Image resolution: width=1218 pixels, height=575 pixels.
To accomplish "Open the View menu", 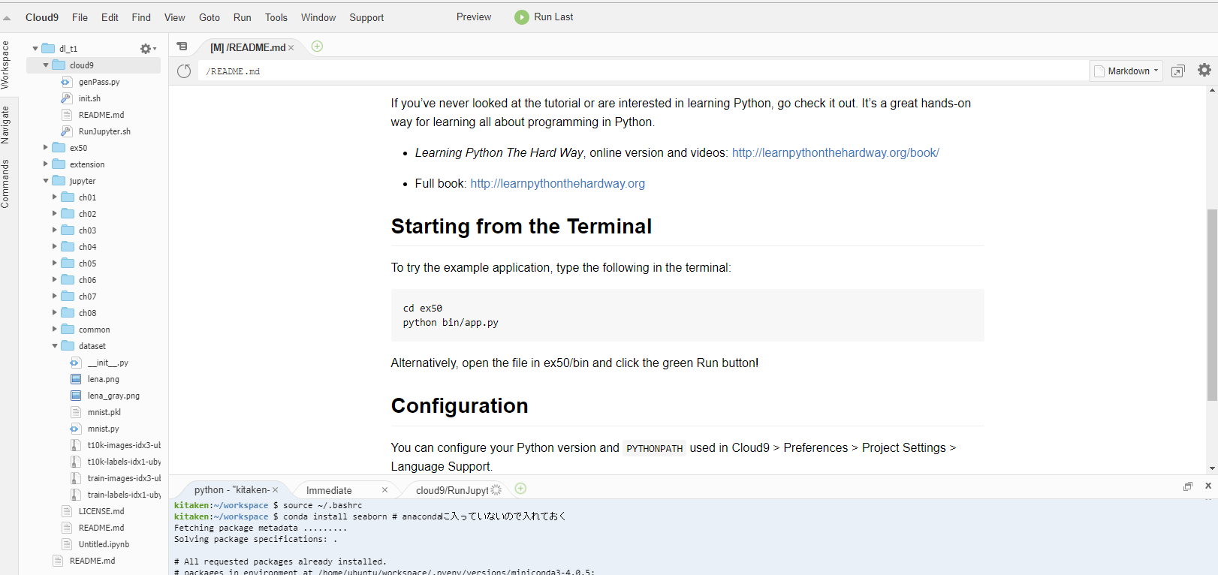I will pos(174,17).
